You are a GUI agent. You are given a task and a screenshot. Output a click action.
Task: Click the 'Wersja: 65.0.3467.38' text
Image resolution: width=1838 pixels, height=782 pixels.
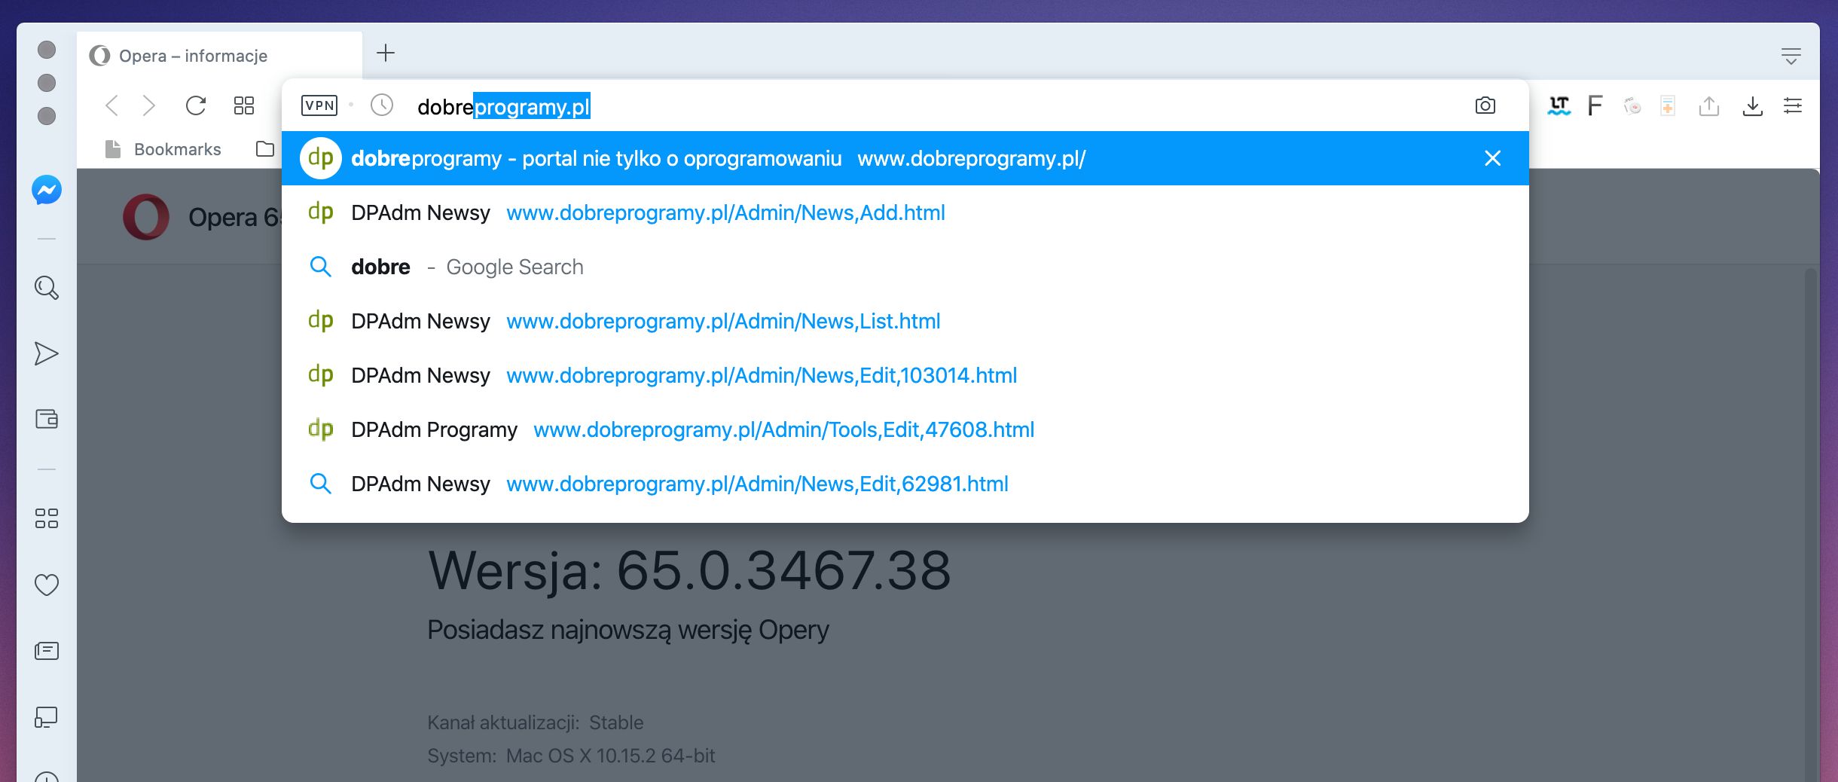(x=689, y=570)
